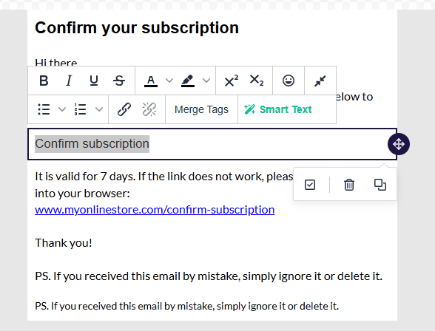Open the numbered list style dropdown
This screenshot has height=331, width=435.
click(99, 109)
